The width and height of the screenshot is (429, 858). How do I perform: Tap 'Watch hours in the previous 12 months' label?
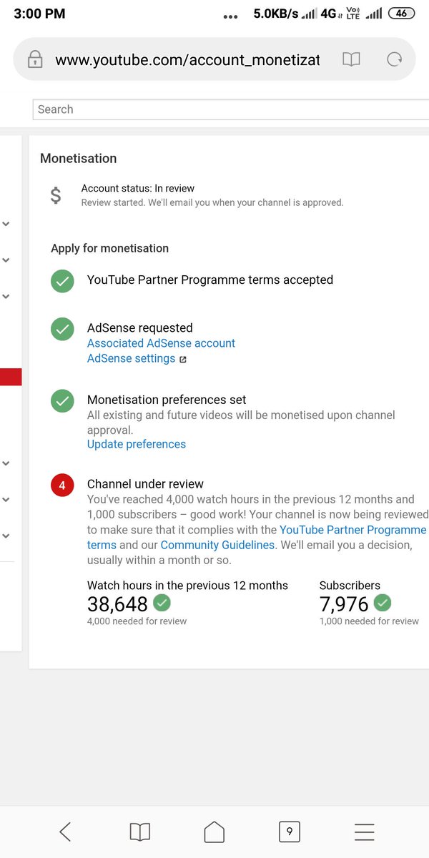coord(187,586)
